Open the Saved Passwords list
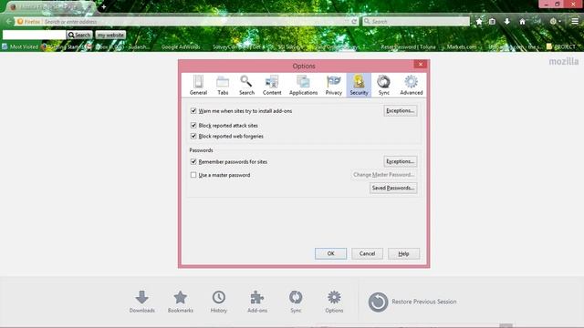 (393, 188)
